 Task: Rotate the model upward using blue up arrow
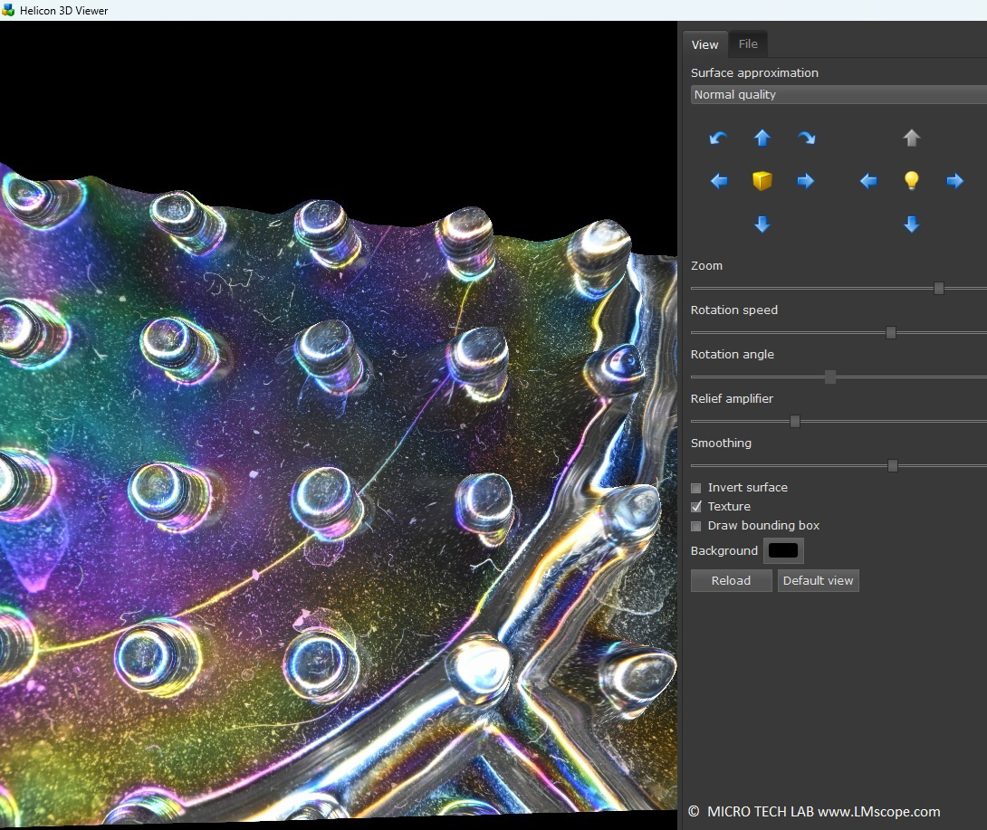[x=762, y=138]
